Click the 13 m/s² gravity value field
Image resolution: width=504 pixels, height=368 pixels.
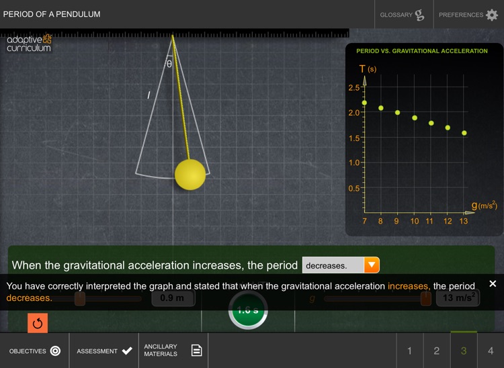click(x=458, y=298)
